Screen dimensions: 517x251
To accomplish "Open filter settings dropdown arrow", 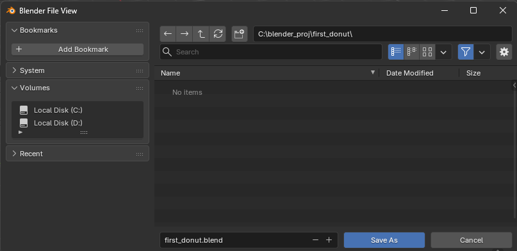I will 482,52.
